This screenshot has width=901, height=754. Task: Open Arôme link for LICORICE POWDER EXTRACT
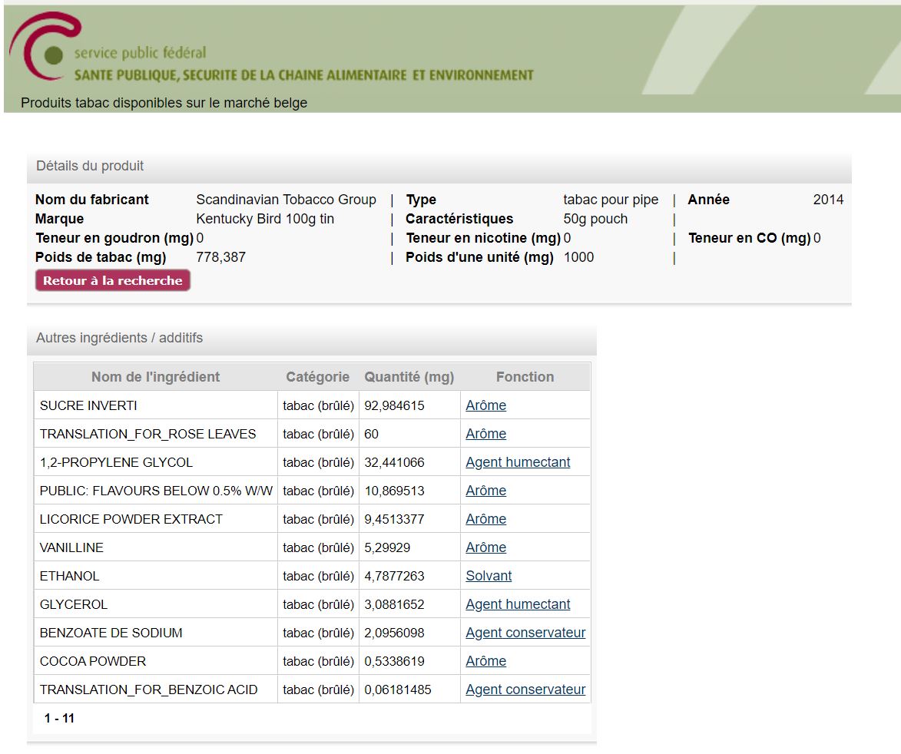click(x=485, y=519)
